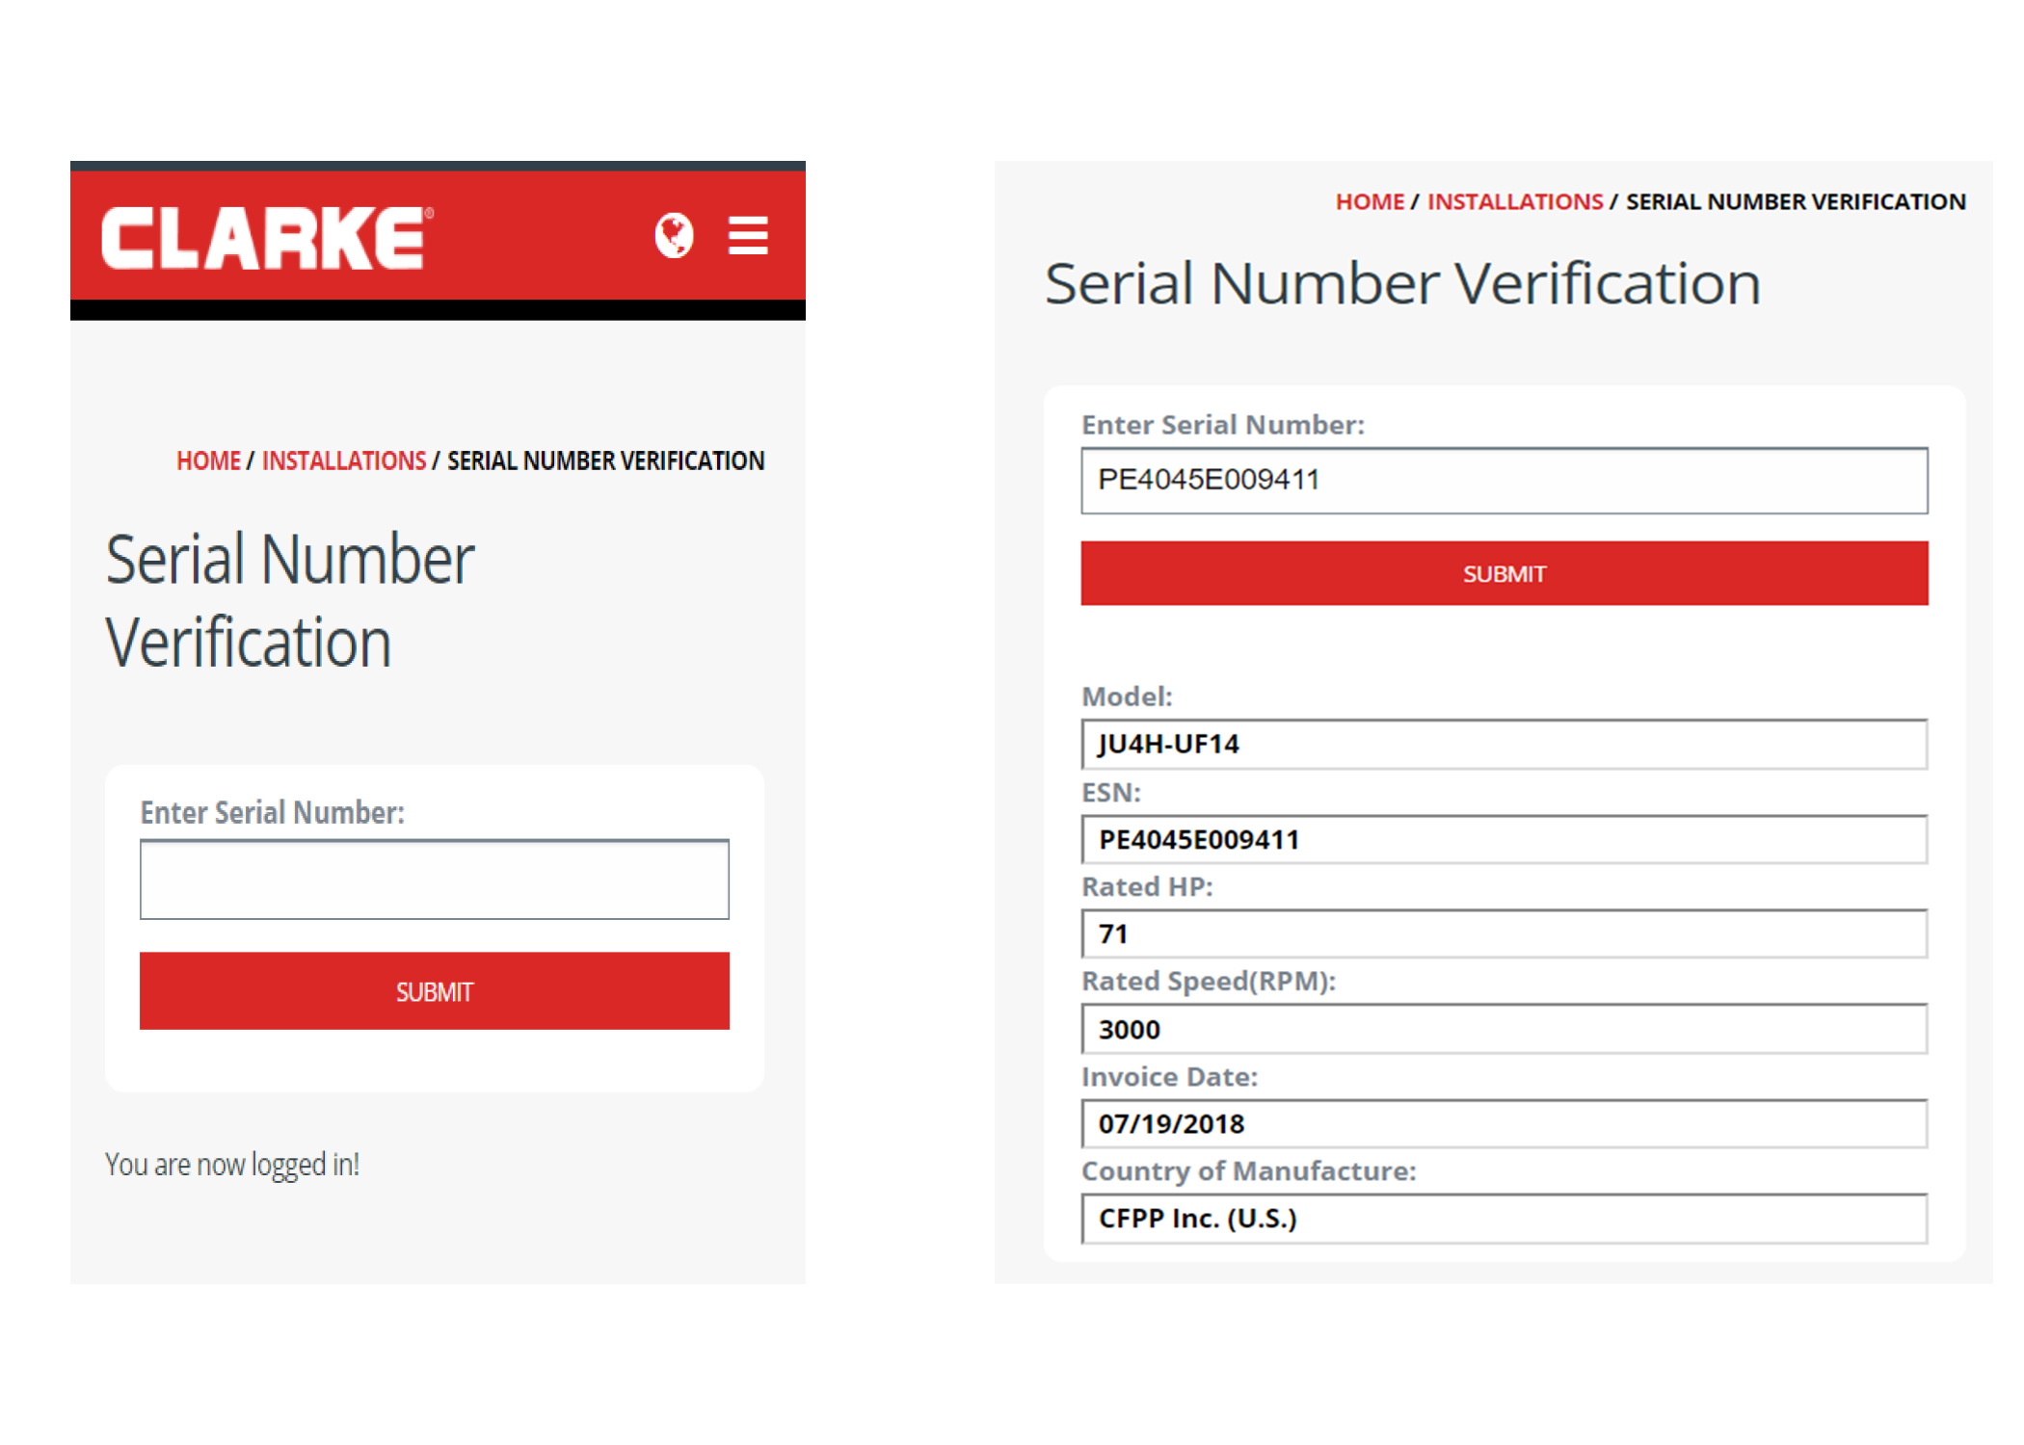Click Home link in right breadcrumb
Image resolution: width=2024 pixels, height=1445 pixels.
(1370, 202)
